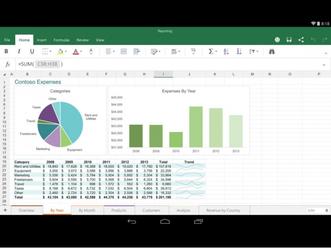Collapse the ribbon with the chevron
The width and height of the screenshot is (331, 248).
pyautogui.click(x=326, y=53)
